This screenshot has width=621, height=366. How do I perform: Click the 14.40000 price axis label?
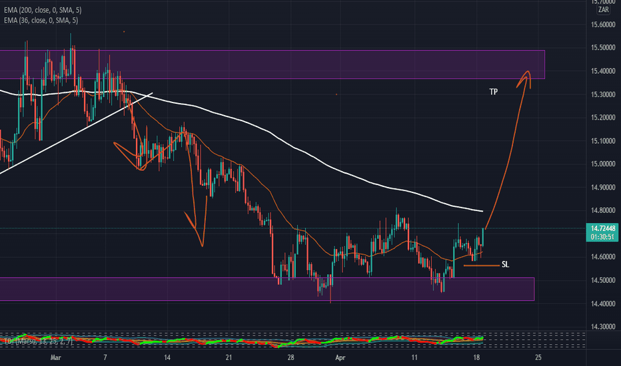[603, 303]
